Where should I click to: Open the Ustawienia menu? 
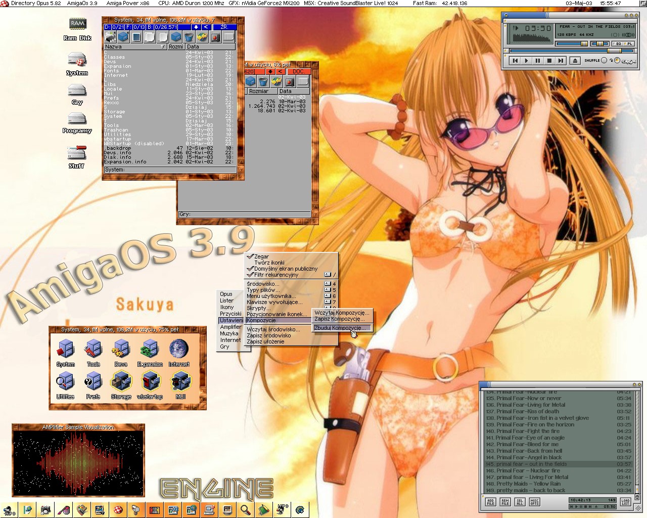pos(231,320)
